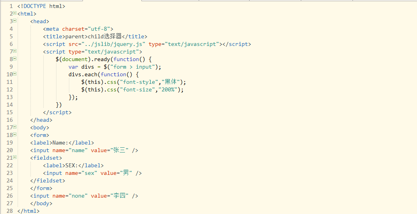Click the title text parent>child选择器
417x214 pixels.
94,36
